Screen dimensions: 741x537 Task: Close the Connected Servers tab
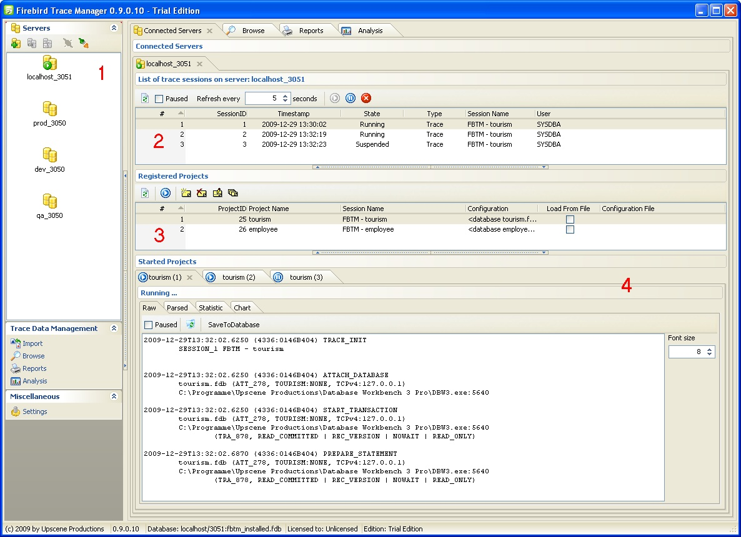pos(209,31)
